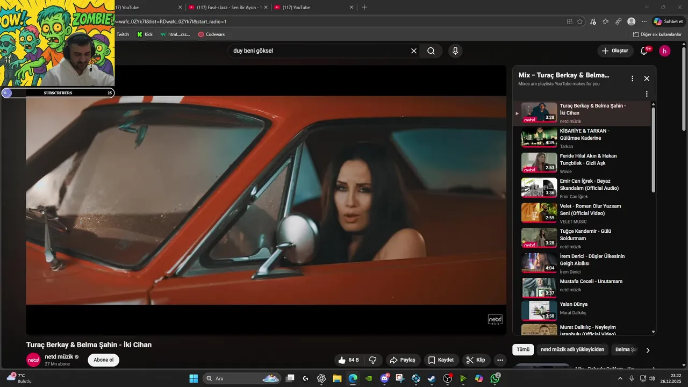Open netd müzik channel avatar
The width and height of the screenshot is (688, 387).
[33, 360]
